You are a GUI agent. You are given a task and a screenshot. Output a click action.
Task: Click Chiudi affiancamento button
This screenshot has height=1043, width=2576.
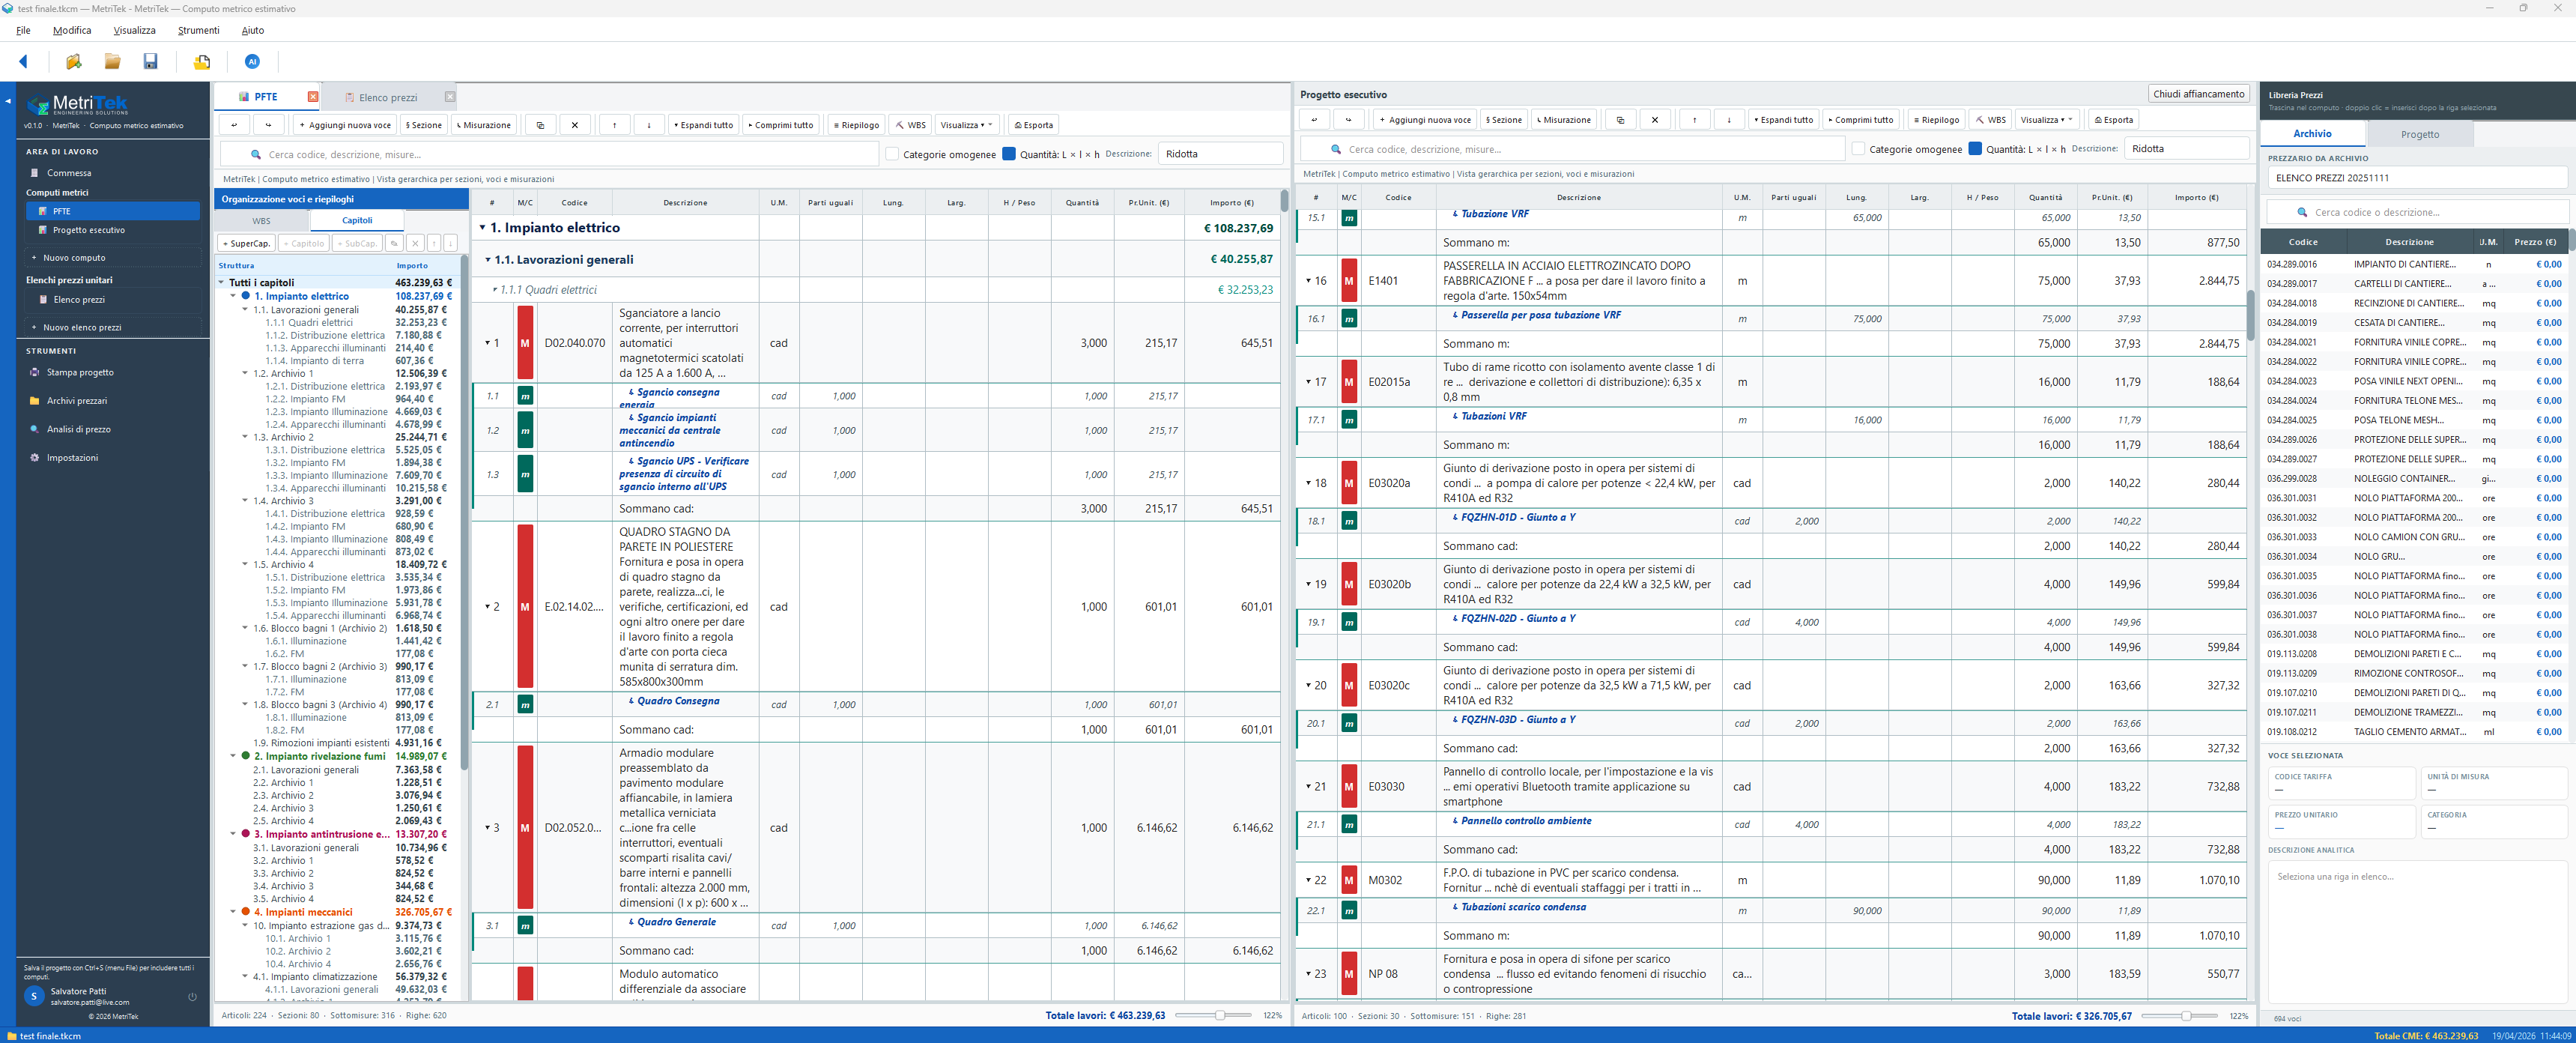tap(2199, 94)
